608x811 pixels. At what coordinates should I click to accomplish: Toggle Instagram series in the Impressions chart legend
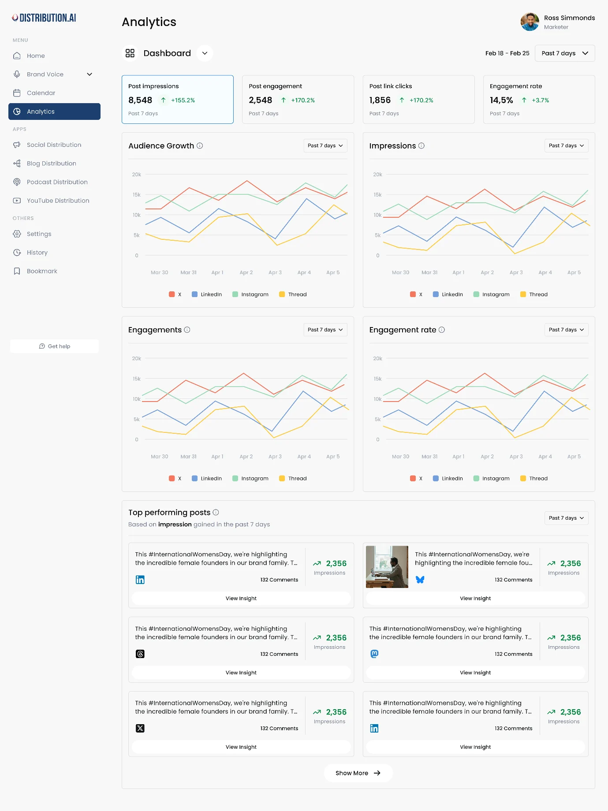491,294
